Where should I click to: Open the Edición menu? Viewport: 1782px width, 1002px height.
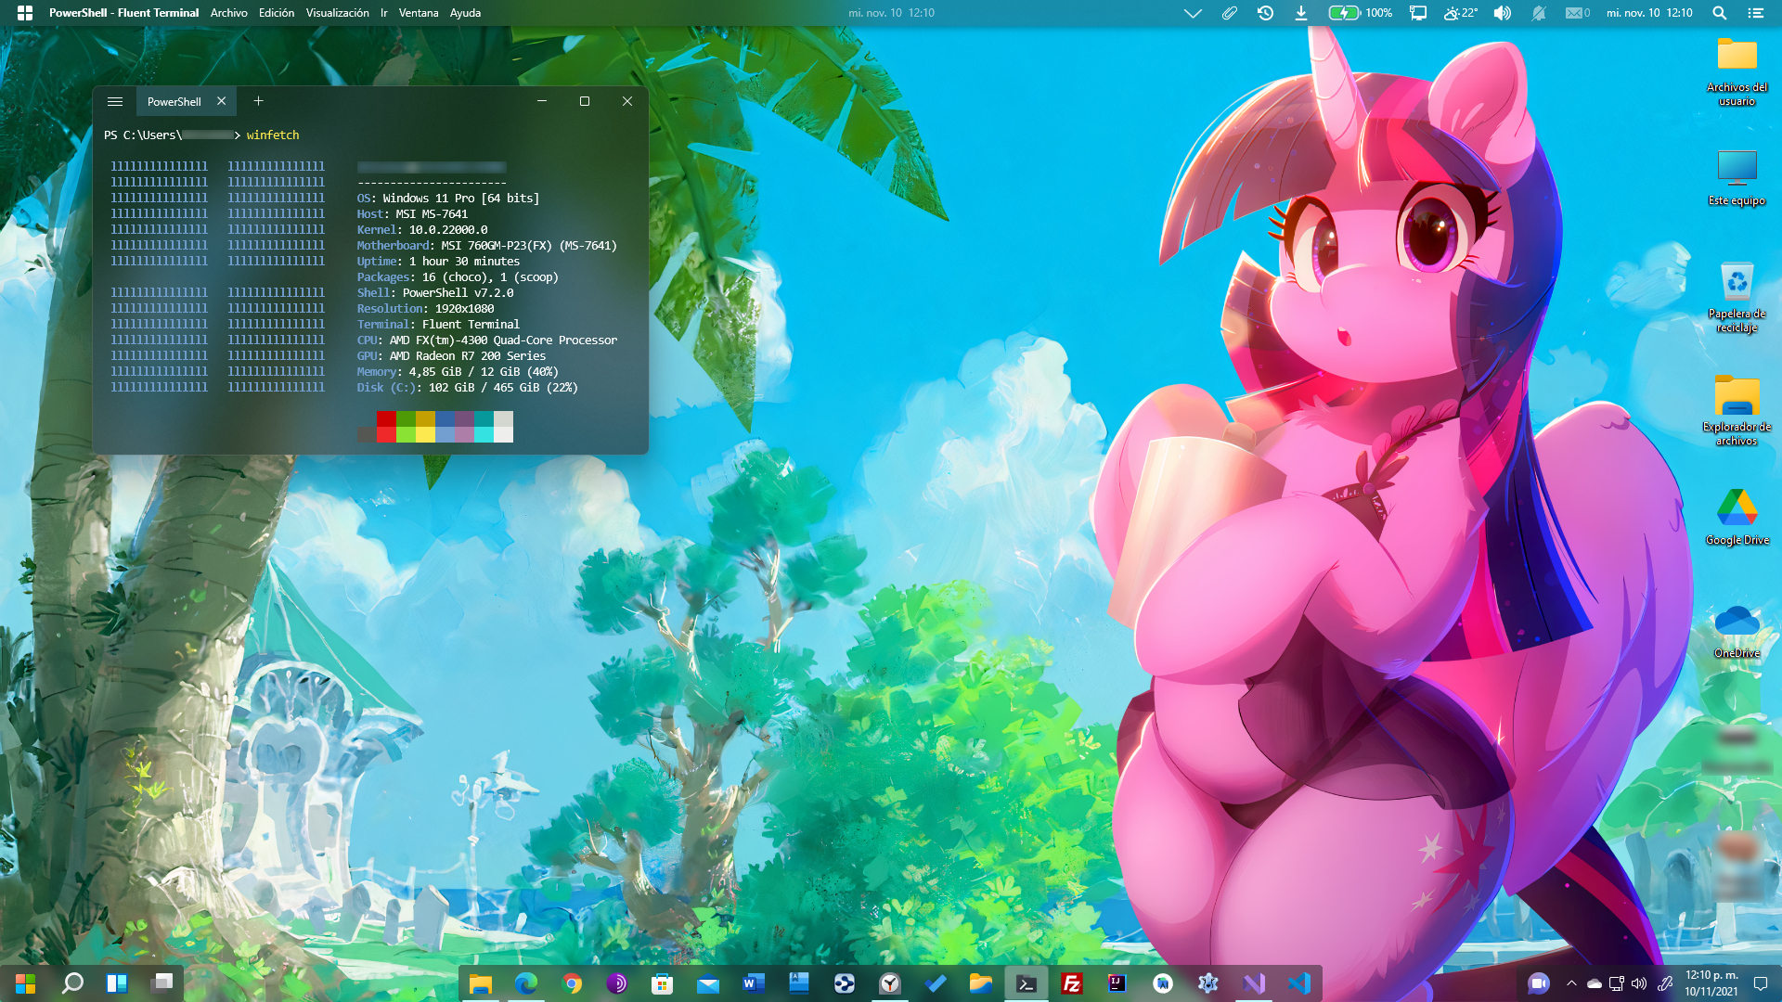(x=277, y=13)
